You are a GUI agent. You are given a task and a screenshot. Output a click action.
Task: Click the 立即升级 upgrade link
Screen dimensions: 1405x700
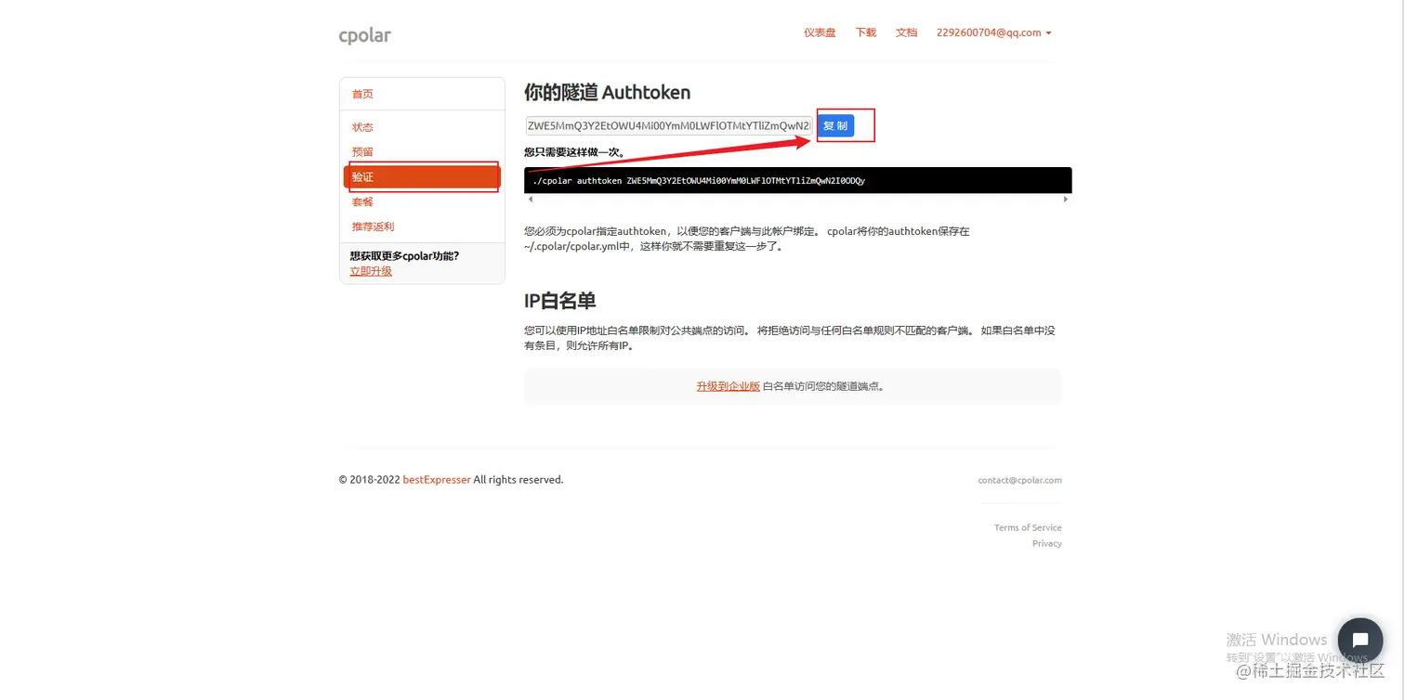(x=371, y=271)
